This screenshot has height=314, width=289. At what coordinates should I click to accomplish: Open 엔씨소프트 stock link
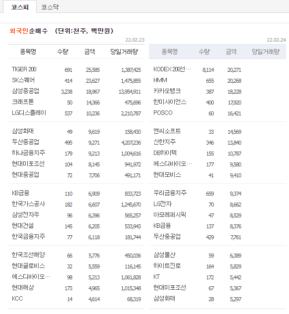pos(167,131)
